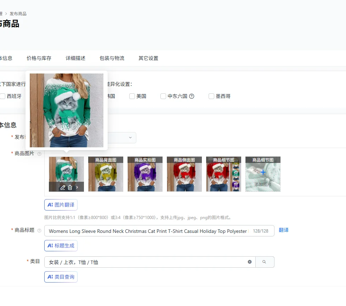Open the 包装与物流 tab
Viewport: 346px width, 306px height.
coord(112,58)
